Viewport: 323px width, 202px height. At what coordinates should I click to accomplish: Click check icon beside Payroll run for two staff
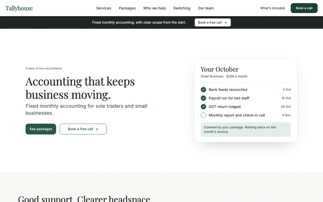point(203,98)
